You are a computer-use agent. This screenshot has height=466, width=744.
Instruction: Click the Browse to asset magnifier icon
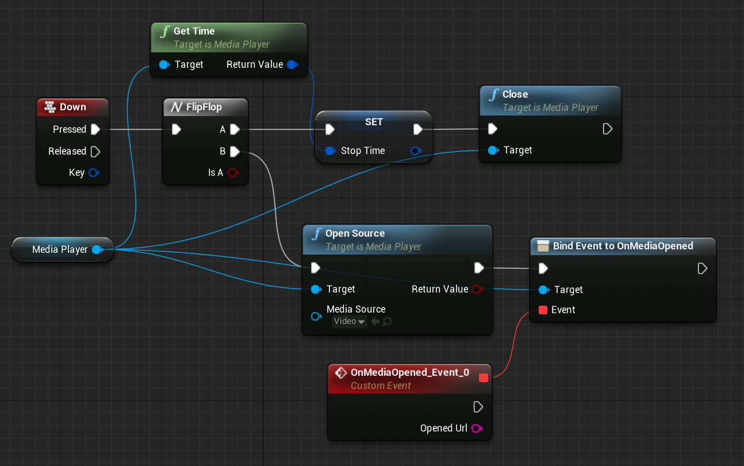coord(388,322)
